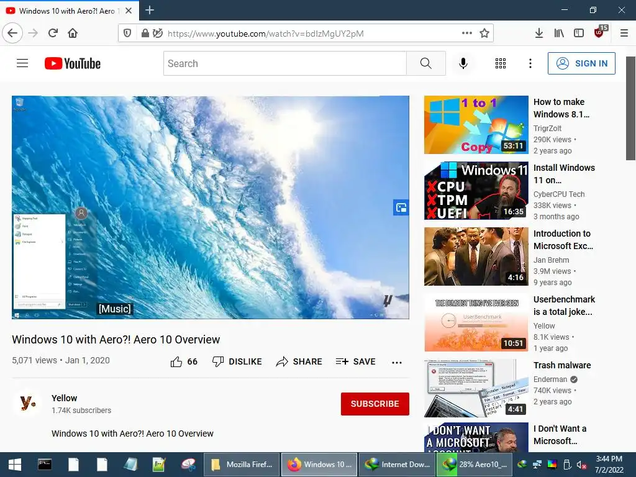Open the uBlock Origin extension icon

pos(601,32)
